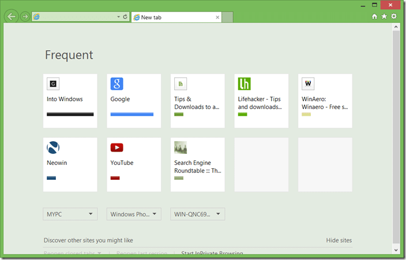Click Discover other sites you might like
The image size is (406, 260).
point(88,240)
